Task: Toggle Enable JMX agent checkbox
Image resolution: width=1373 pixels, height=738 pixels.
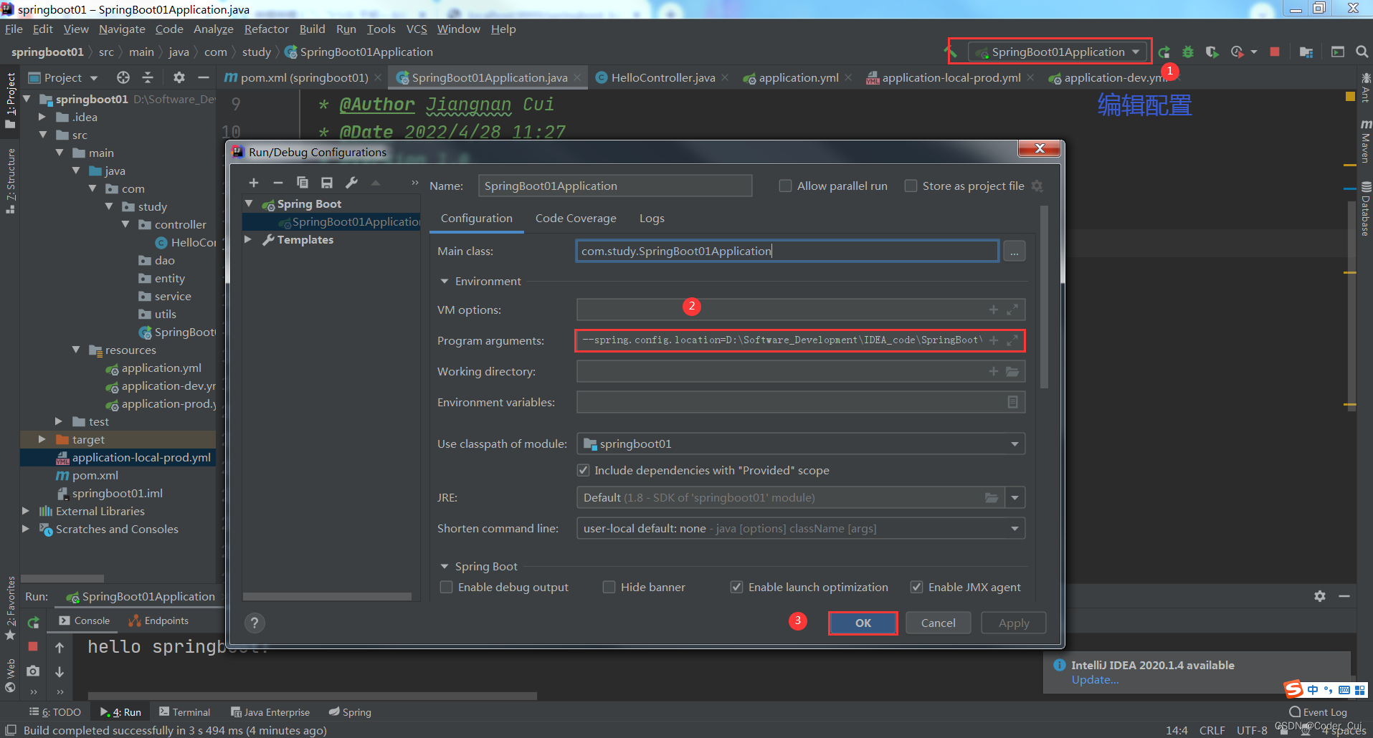Action: pyautogui.click(x=916, y=588)
